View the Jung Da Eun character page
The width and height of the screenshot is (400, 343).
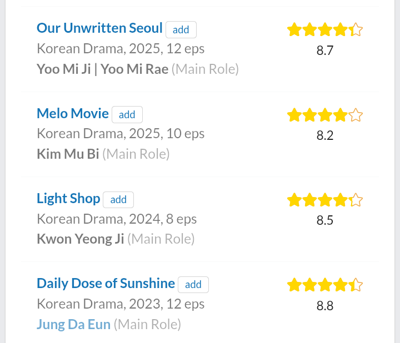pyautogui.click(x=74, y=324)
